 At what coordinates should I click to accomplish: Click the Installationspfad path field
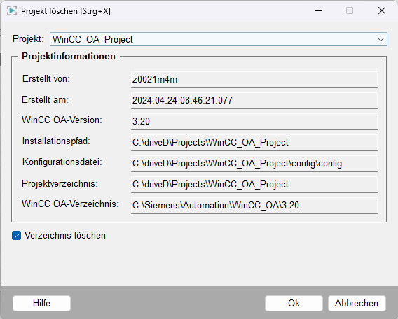(254, 143)
